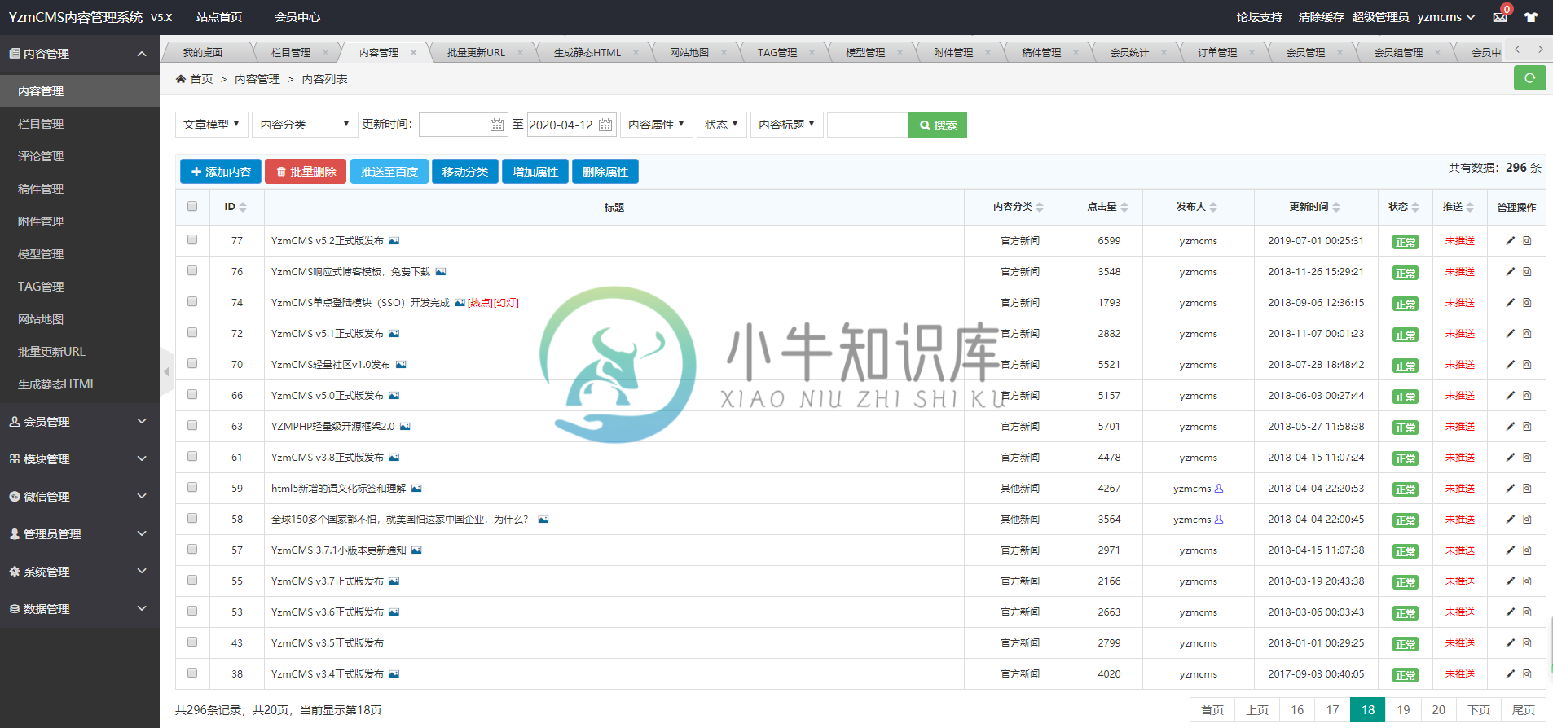
Task: Click thumbnail image icon of YzmCMS v5.2 title
Action: pyautogui.click(x=394, y=241)
